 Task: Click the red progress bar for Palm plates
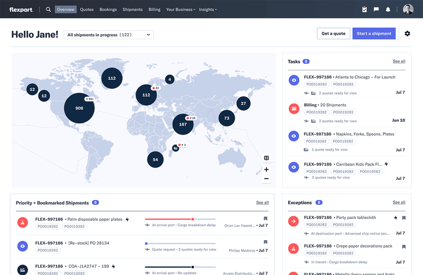pos(169,219)
